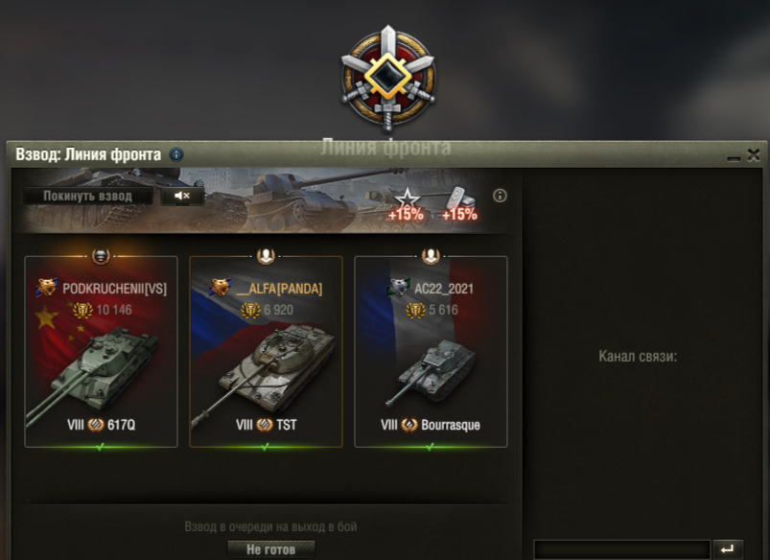
Task: Click AC22_2021 player name
Action: coord(444,289)
